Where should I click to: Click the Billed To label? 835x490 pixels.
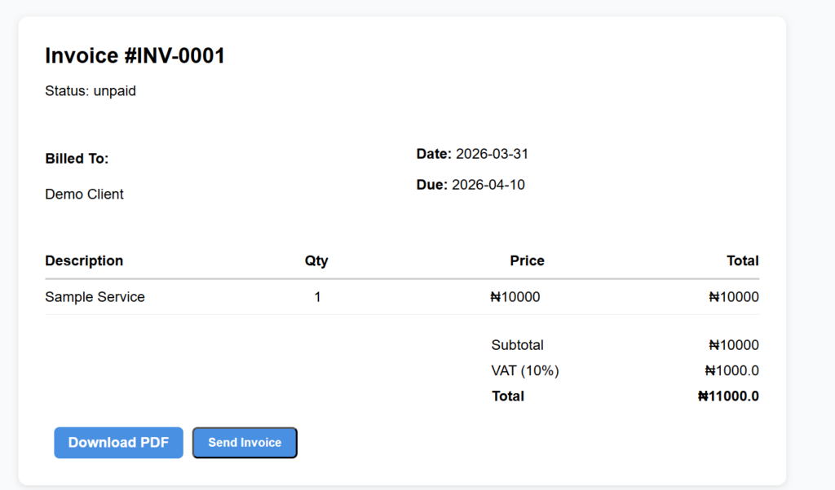pos(77,159)
